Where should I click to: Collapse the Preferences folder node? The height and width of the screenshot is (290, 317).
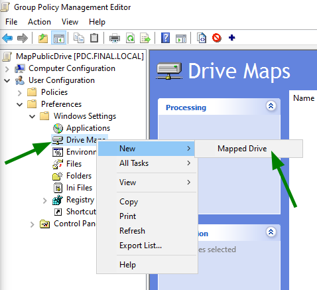(20, 105)
